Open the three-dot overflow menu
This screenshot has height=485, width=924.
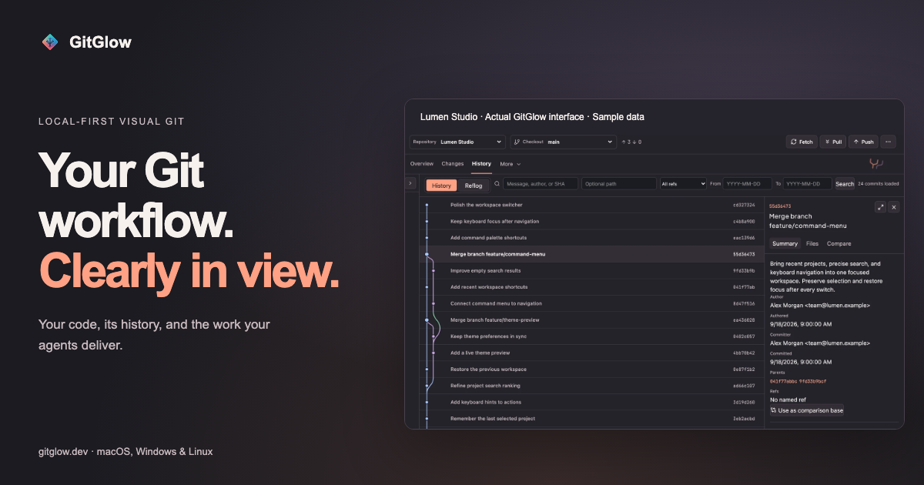[888, 142]
